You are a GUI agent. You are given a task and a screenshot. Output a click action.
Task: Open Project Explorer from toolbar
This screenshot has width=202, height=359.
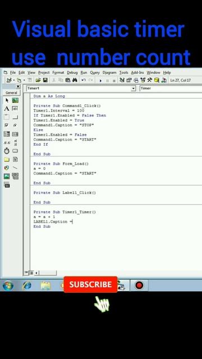(x=122, y=80)
